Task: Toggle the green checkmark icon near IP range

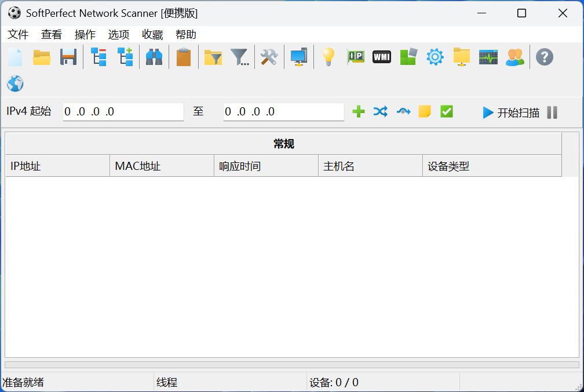Action: (x=446, y=112)
